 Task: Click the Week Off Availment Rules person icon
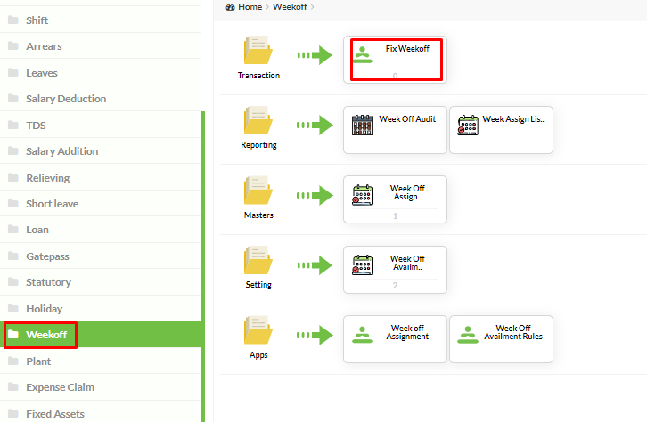pyautogui.click(x=468, y=335)
